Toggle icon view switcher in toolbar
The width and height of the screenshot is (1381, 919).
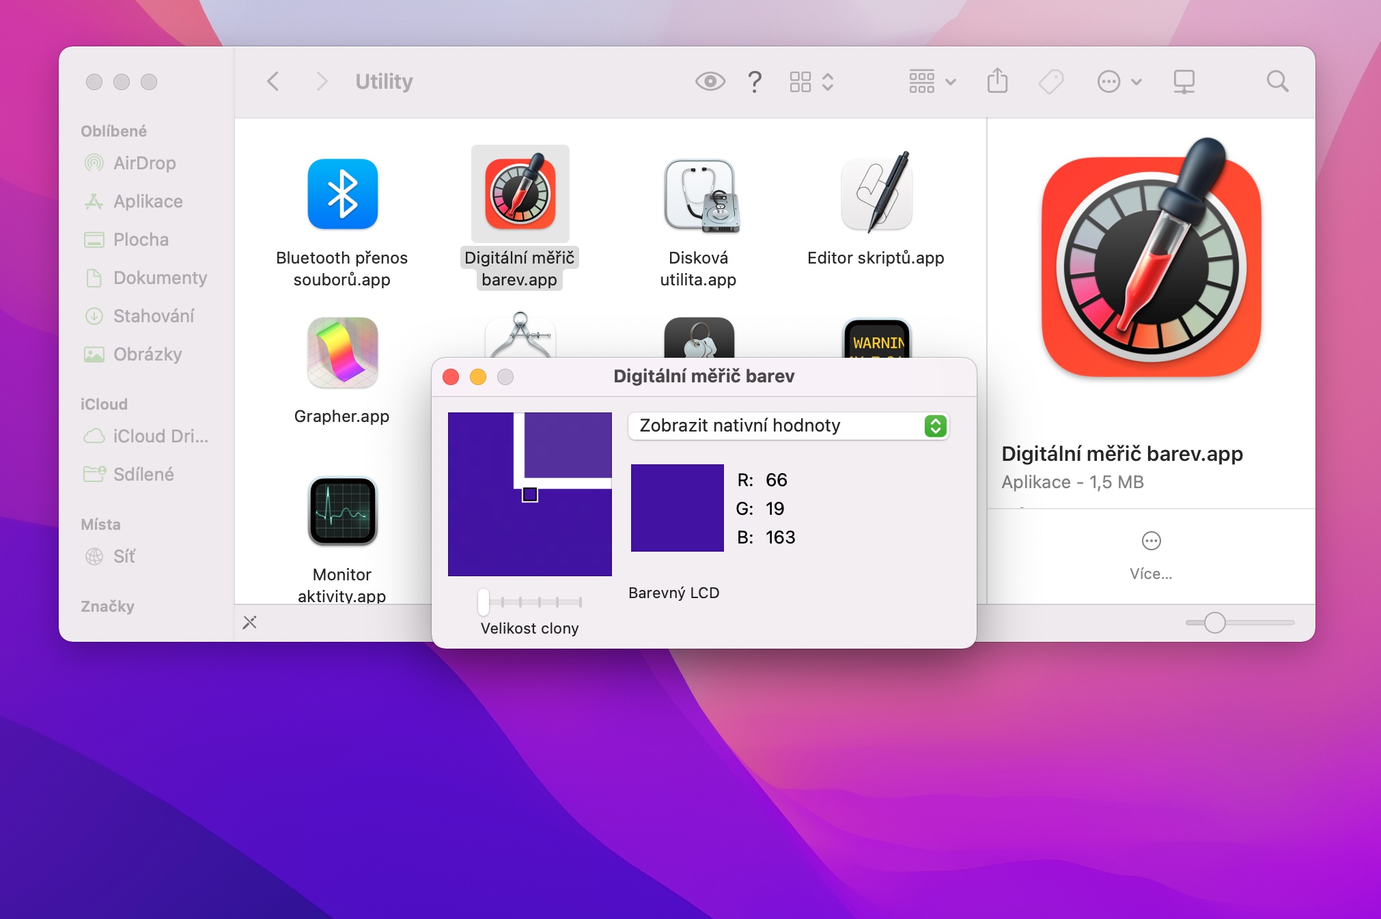point(811,82)
